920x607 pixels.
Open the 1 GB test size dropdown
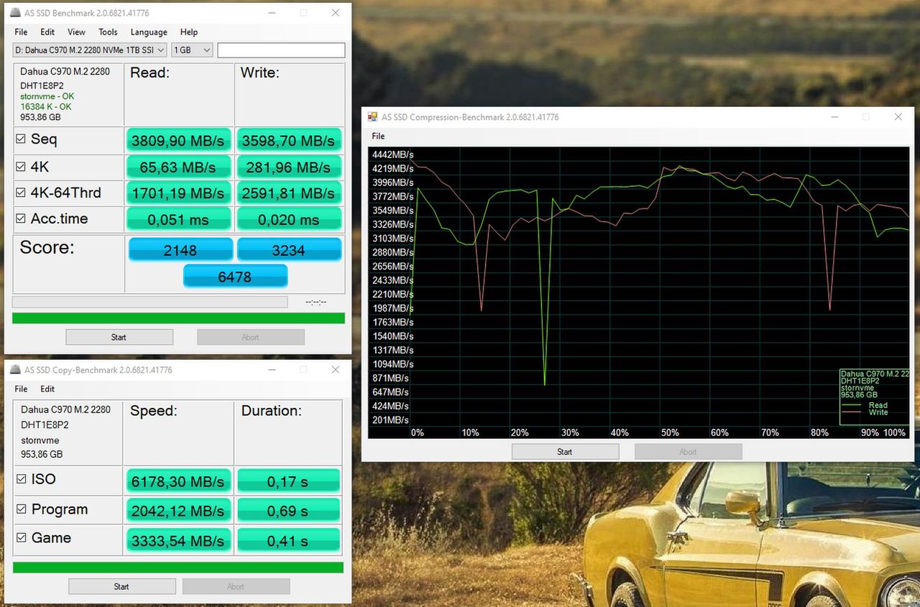coord(192,50)
